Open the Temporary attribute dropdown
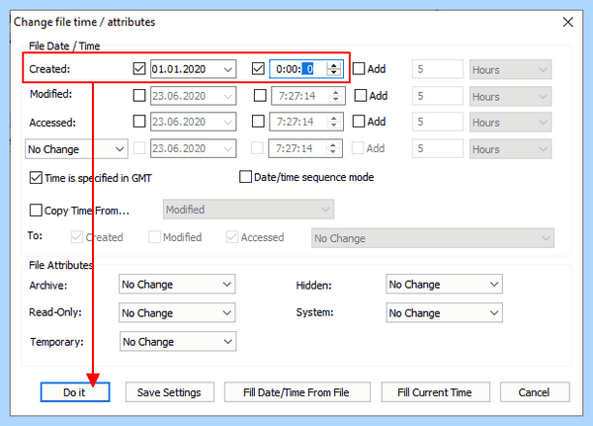Image resolution: width=593 pixels, height=426 pixels. (x=178, y=342)
